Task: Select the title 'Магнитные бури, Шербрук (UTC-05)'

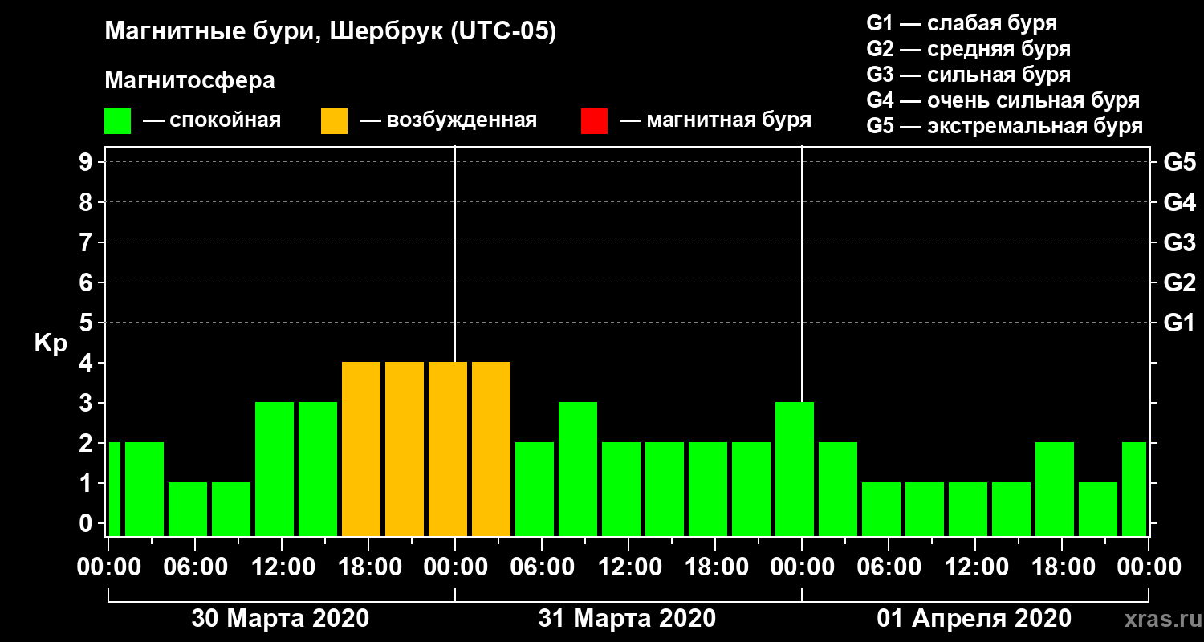Action: 330,32
